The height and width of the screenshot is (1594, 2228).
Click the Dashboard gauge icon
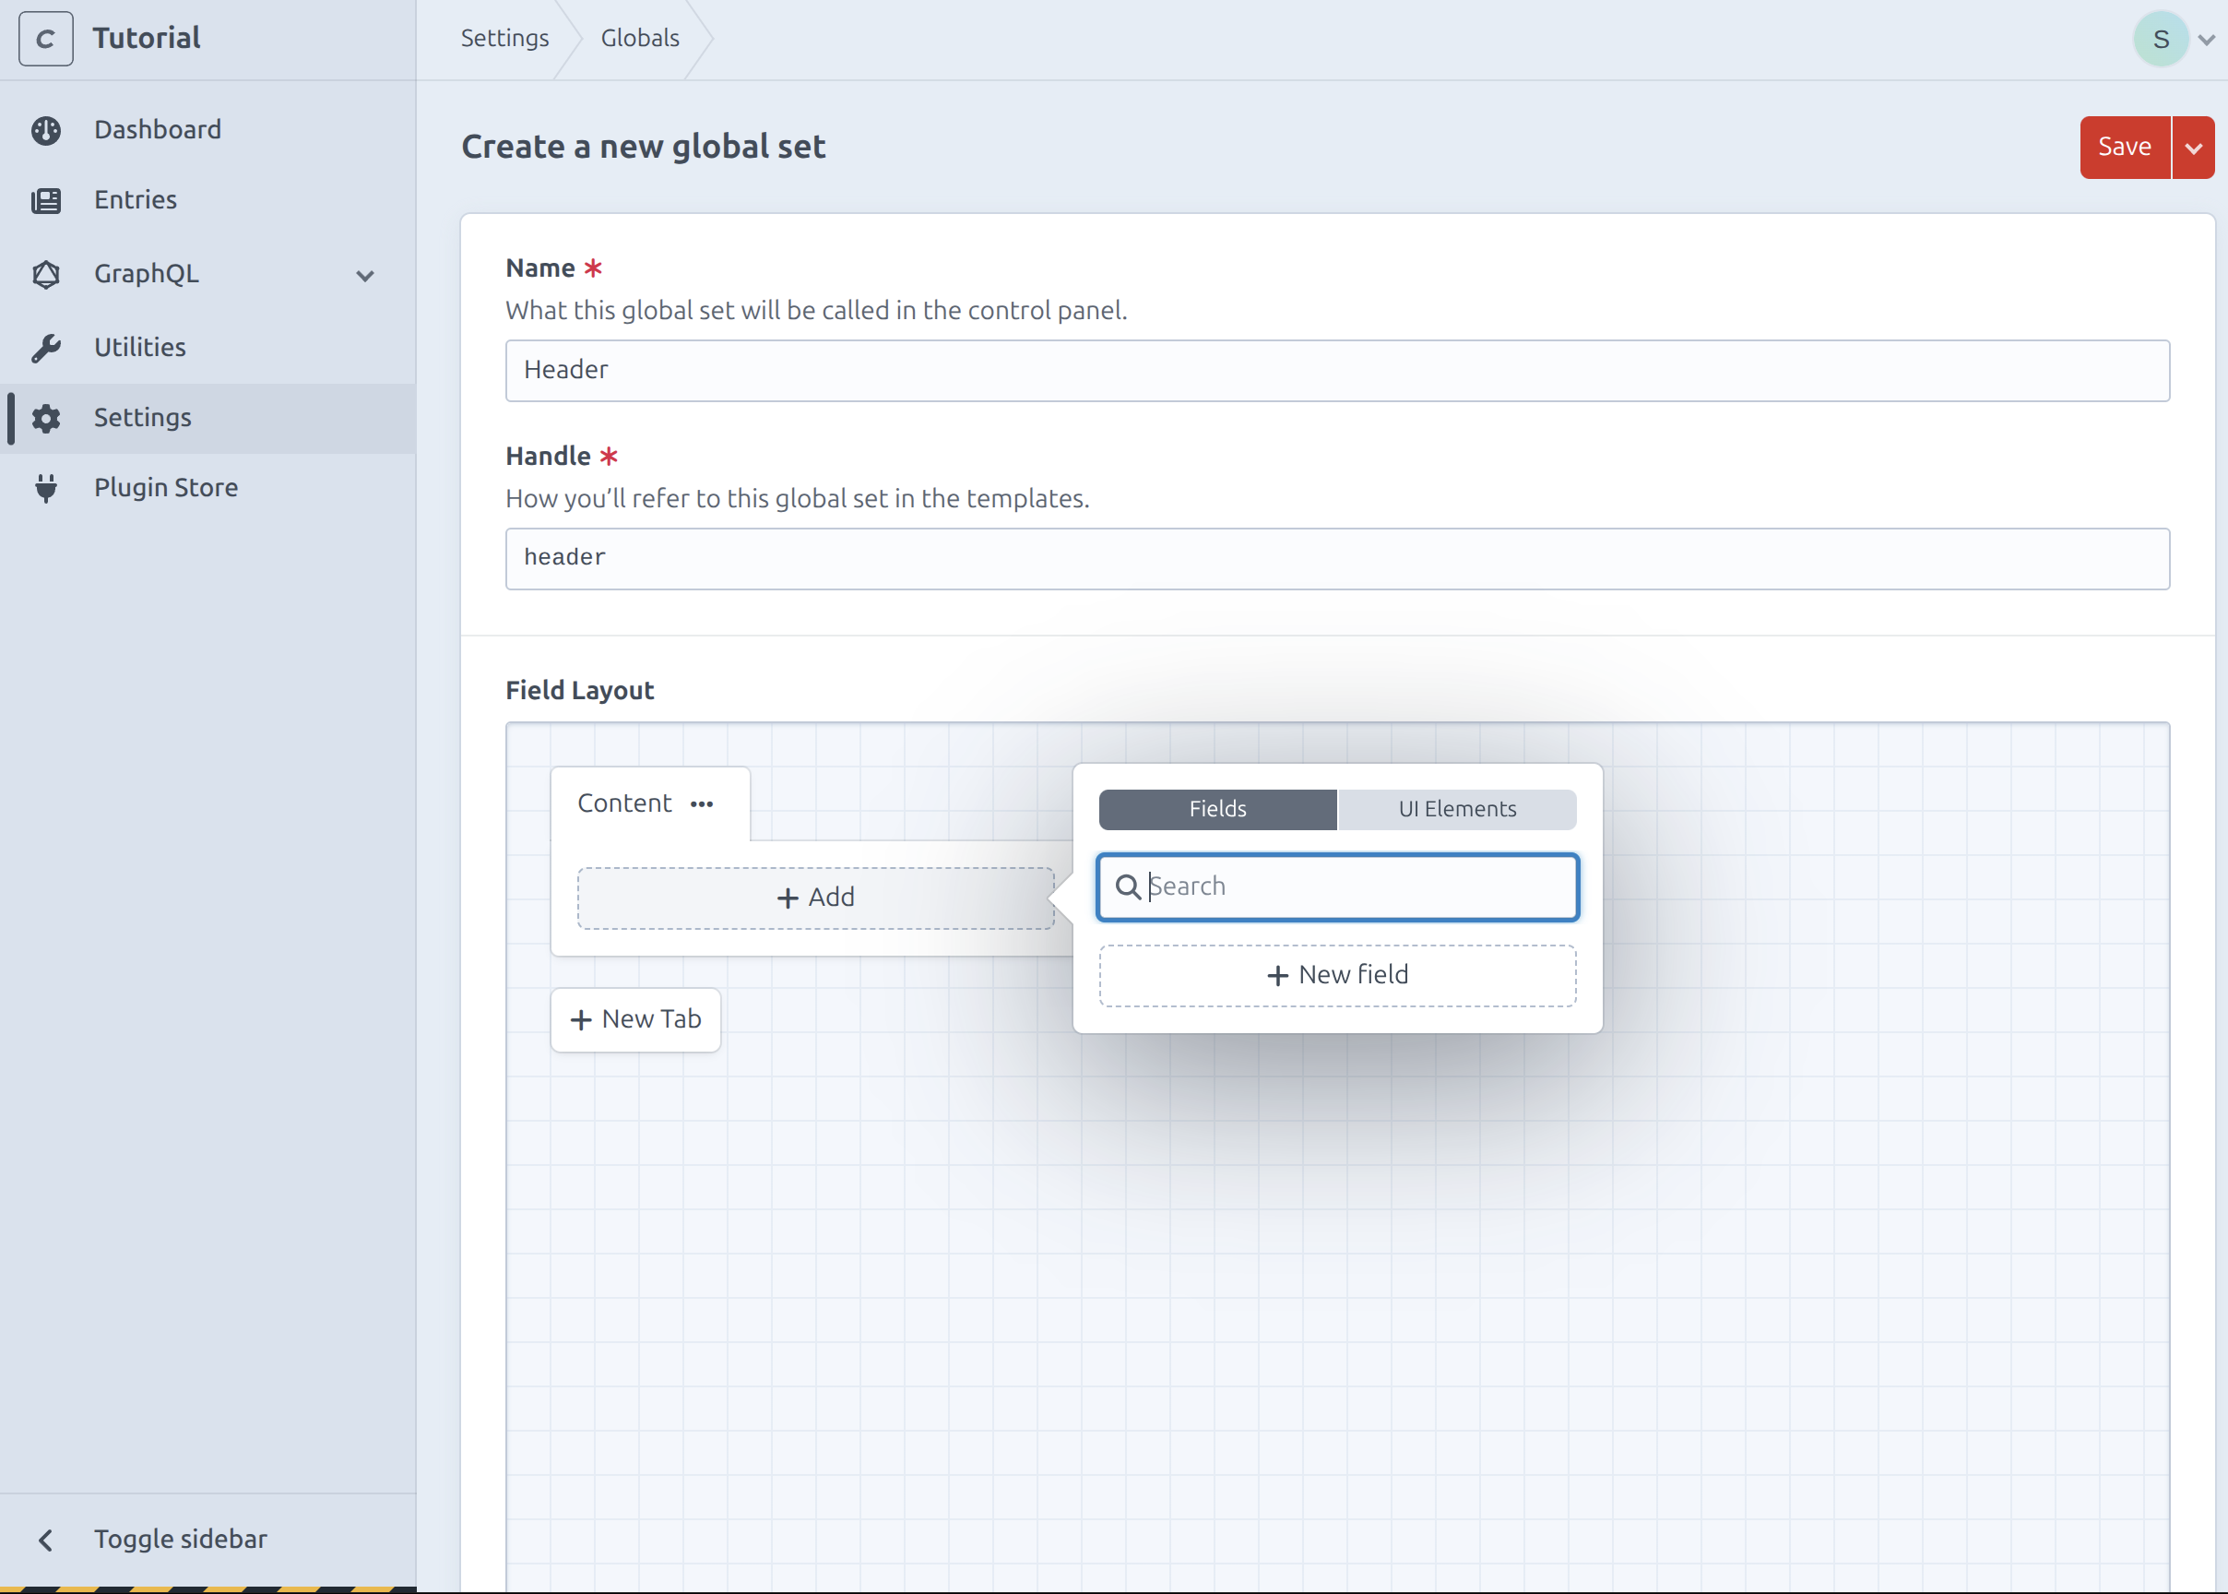coord(46,131)
